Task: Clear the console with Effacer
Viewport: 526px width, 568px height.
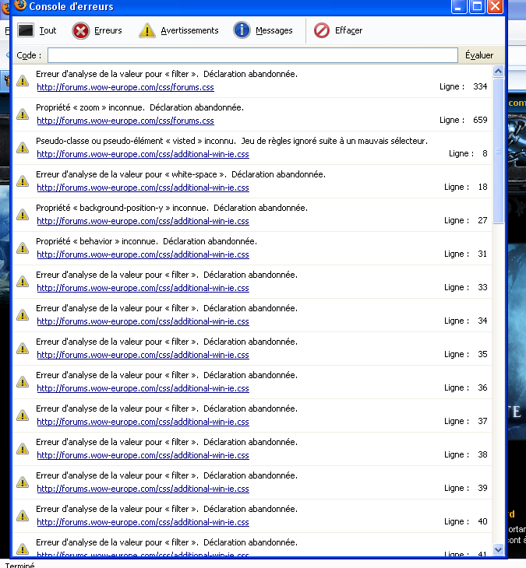Action: point(338,30)
